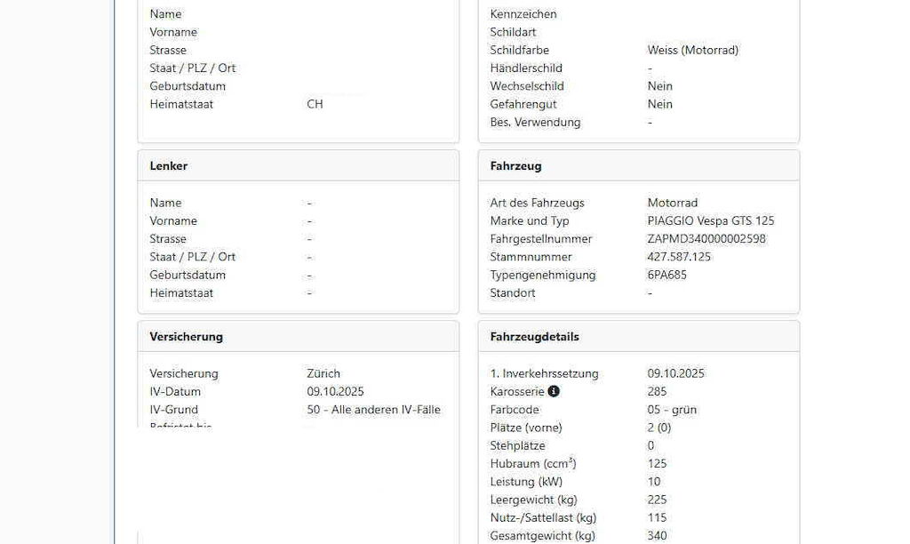Click the Lenker panel header

coord(169,166)
